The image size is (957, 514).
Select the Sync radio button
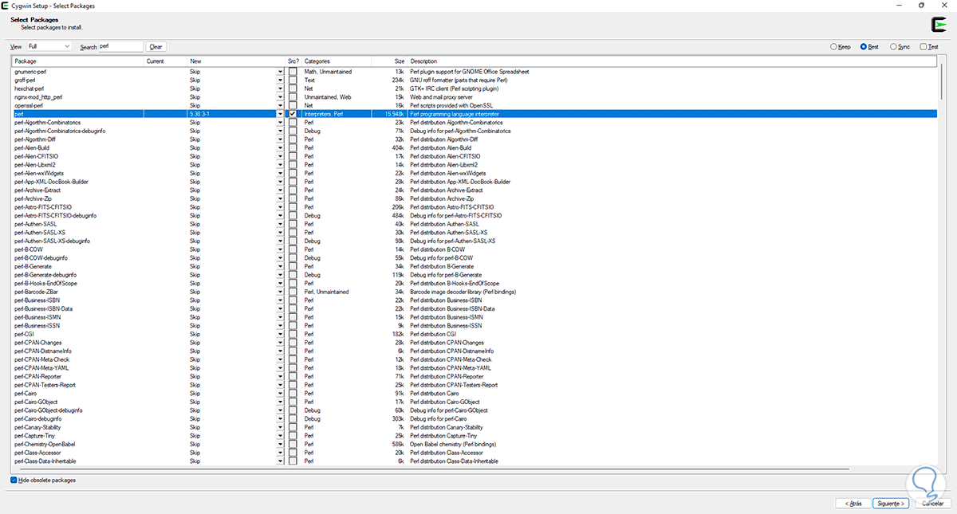point(900,47)
